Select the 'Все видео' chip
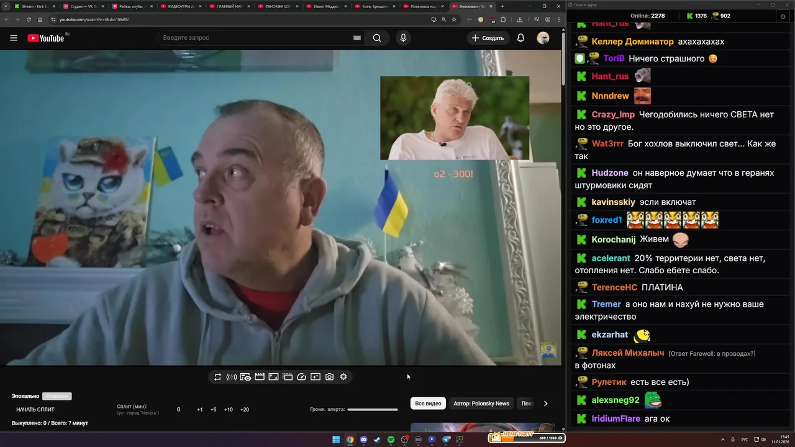This screenshot has width=795, height=447. [x=428, y=404]
